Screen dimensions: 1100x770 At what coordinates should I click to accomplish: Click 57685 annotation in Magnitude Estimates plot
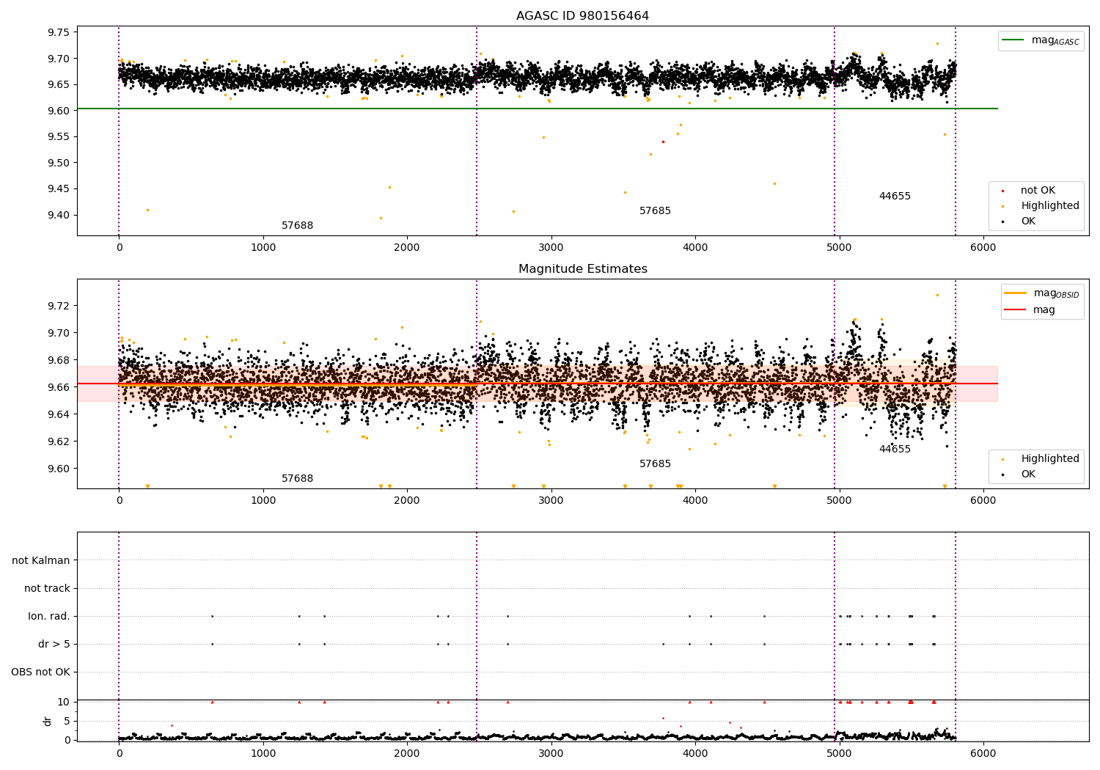click(655, 464)
